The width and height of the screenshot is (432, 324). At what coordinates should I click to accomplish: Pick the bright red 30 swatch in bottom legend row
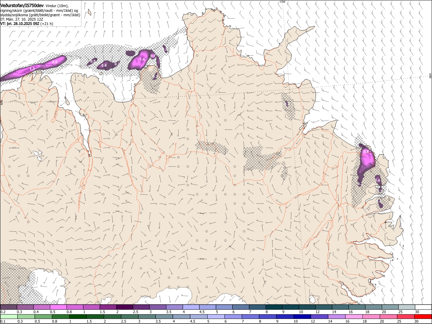coord(423,317)
